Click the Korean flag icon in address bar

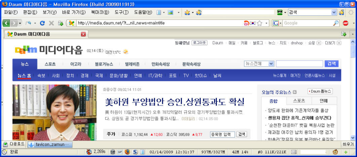253,23
